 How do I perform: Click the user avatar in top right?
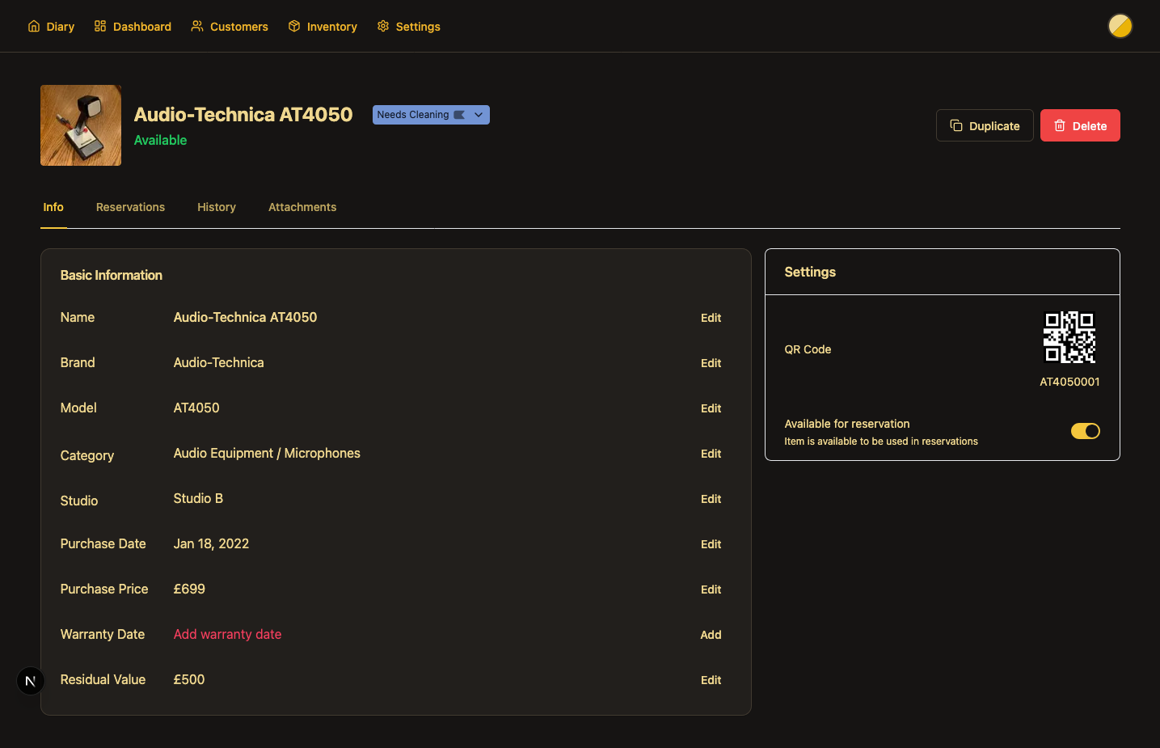[1120, 27]
